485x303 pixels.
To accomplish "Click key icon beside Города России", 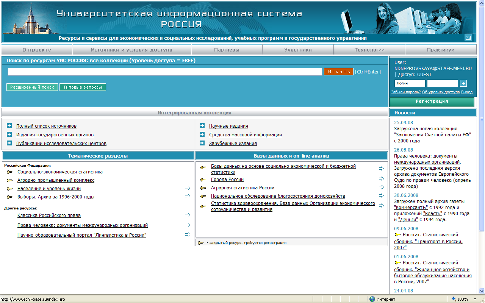I will click(203, 180).
